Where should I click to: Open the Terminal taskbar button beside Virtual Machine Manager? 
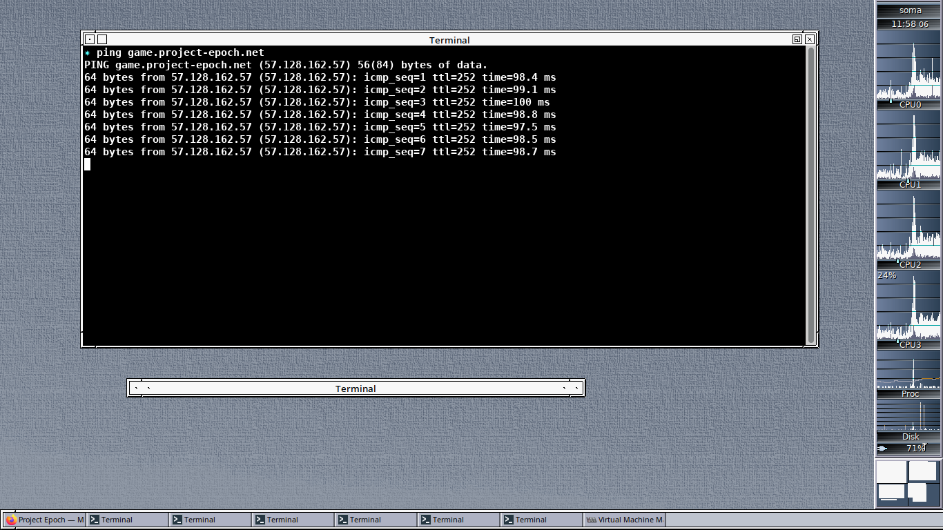(541, 520)
